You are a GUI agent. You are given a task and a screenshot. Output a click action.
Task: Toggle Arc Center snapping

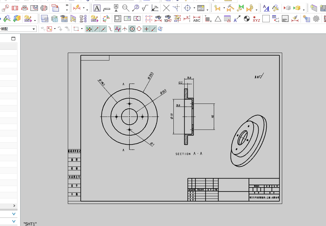pos(132,29)
